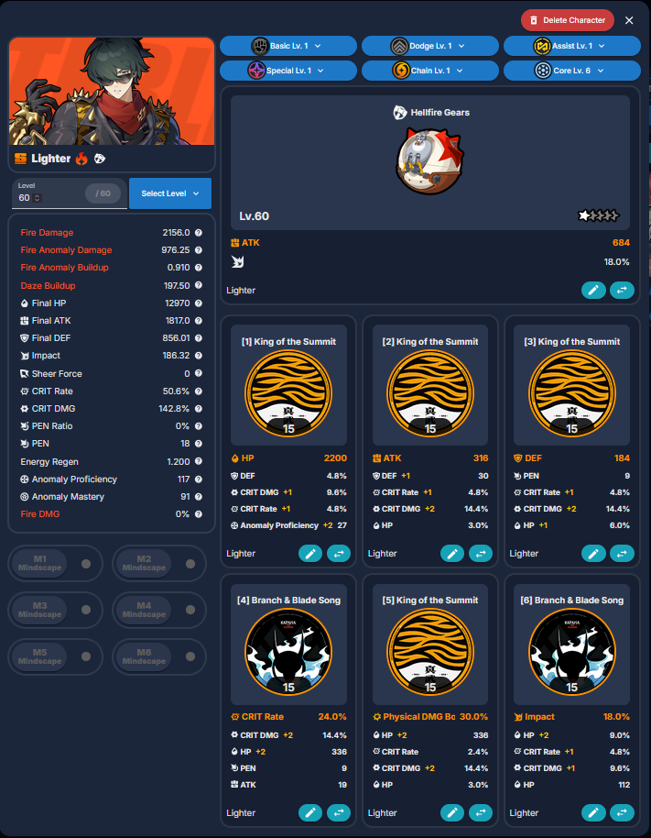Open the Chain Lv. 1 dropdown
The height and width of the screenshot is (838, 651).
point(430,71)
